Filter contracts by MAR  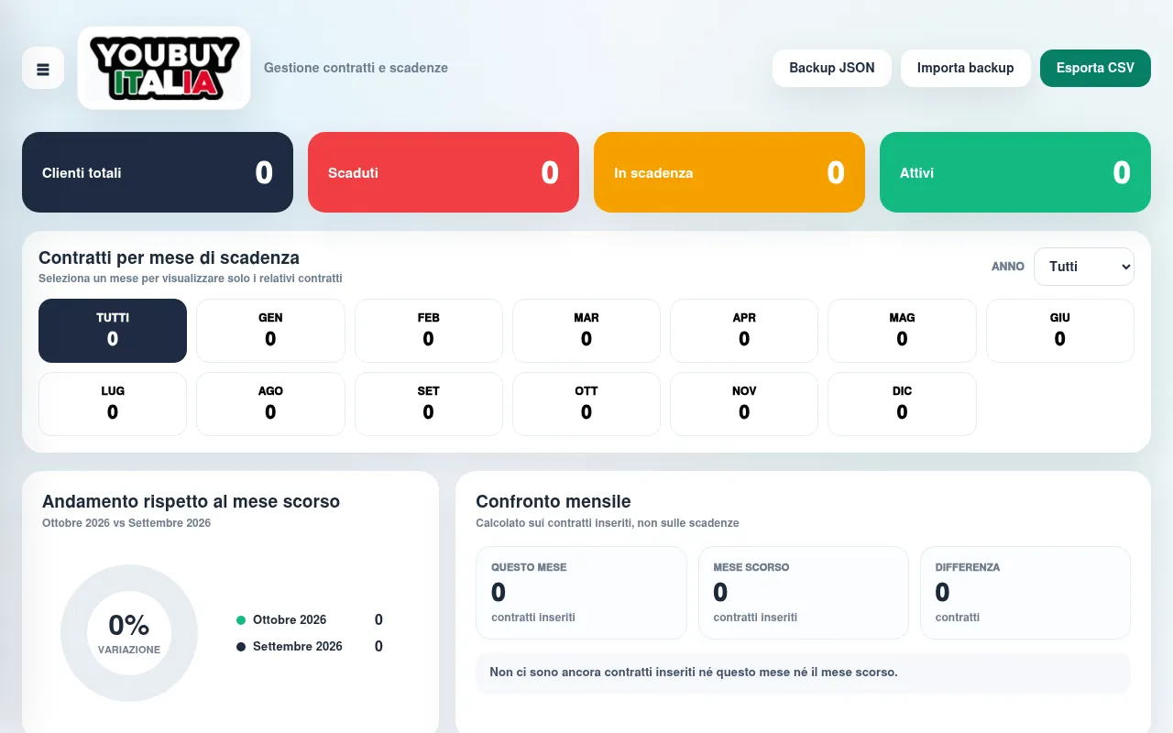[586, 331]
